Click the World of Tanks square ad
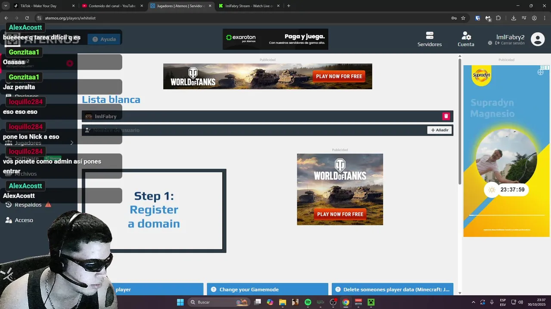The image size is (551, 309). point(340,189)
